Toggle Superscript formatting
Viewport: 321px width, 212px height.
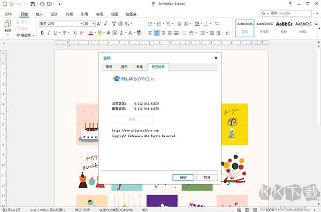click(82, 33)
